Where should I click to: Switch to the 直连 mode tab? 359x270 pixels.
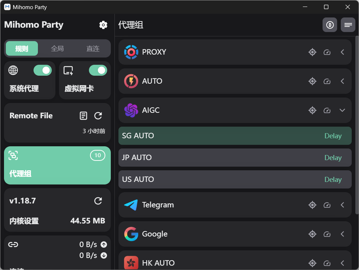[x=93, y=48]
